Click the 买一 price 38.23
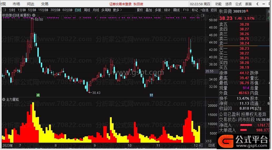Viewport: 272px width, 150px height. pos(244,49)
